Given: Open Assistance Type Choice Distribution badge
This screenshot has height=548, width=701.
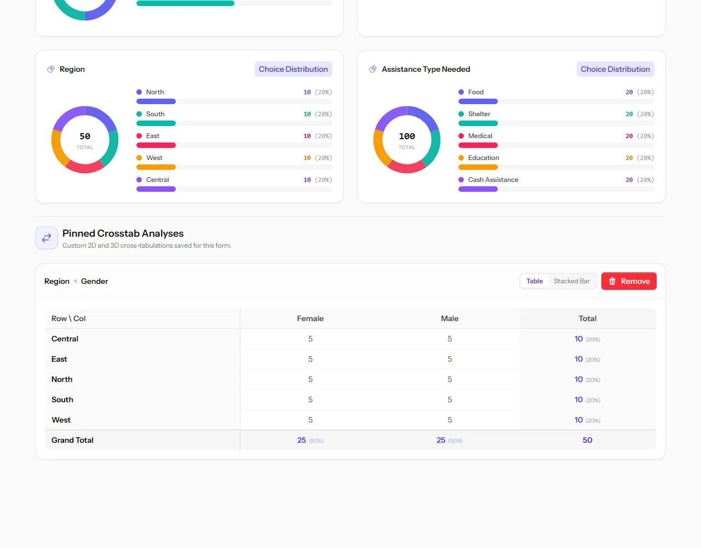Looking at the screenshot, I should coord(616,69).
